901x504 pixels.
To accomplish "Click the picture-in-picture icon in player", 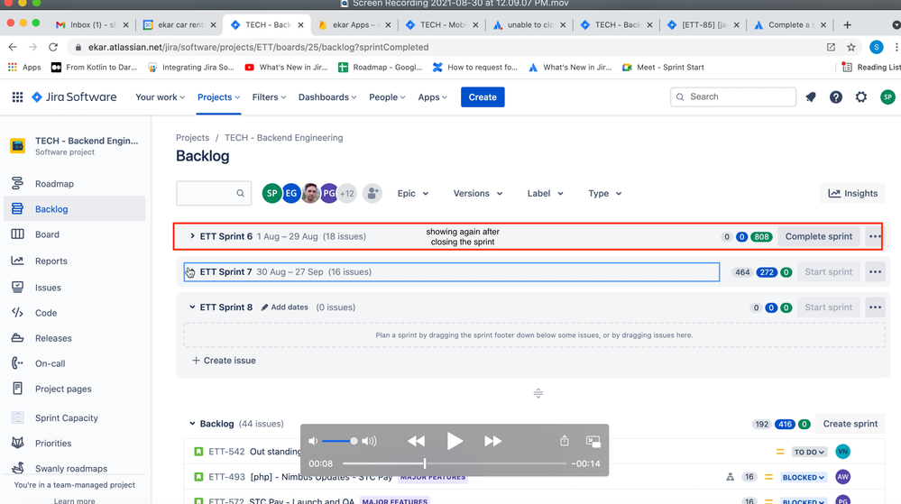I will [x=593, y=441].
